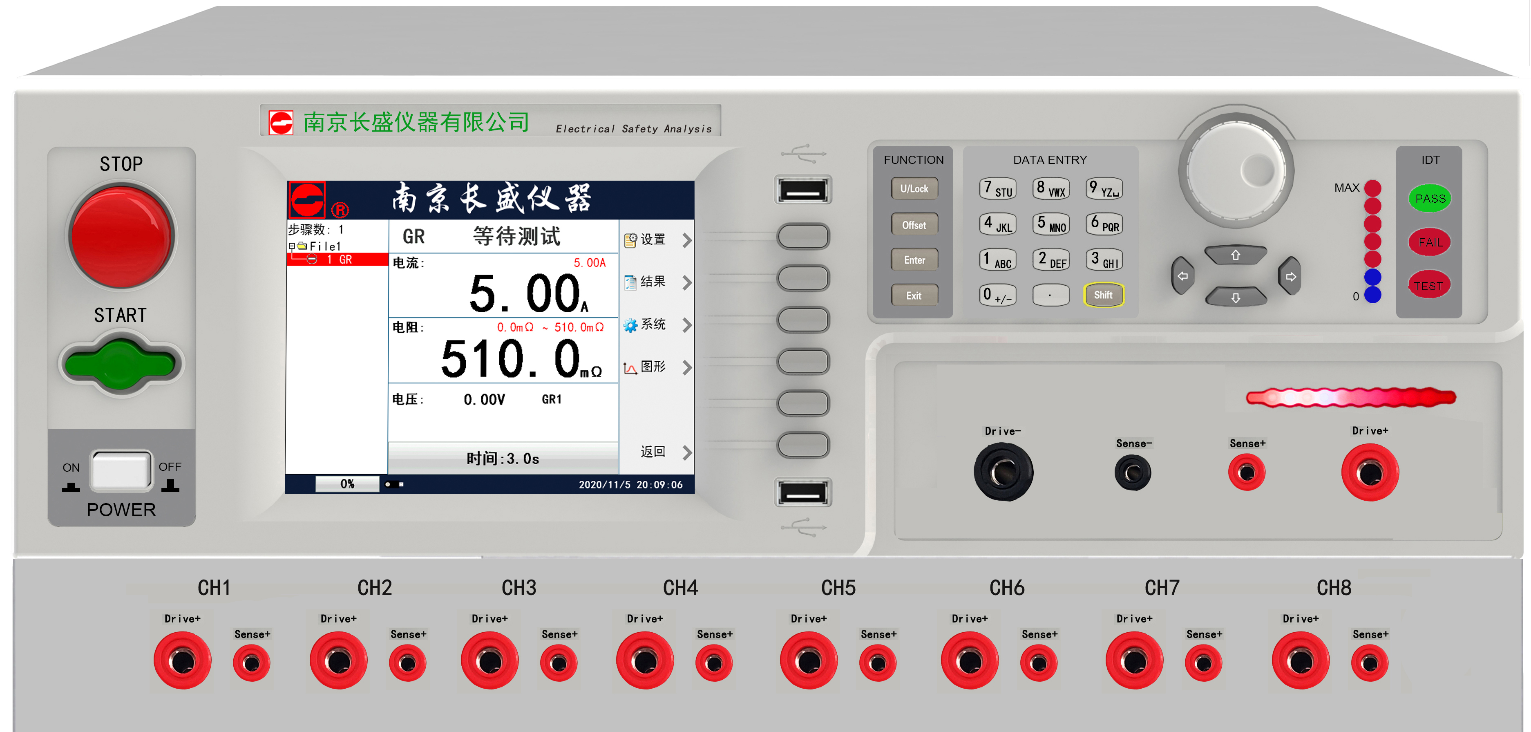1531x732 pixels.
Task: Expand the 系统 system menu chevron
Action: click(687, 325)
